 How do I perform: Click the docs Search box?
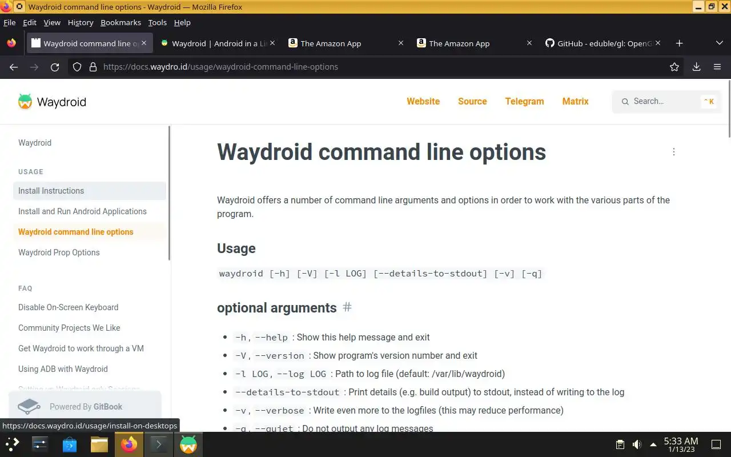(667, 101)
